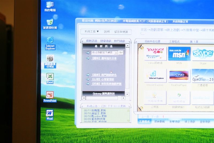Open the 公用區 shared area tile

[x=155, y=98]
